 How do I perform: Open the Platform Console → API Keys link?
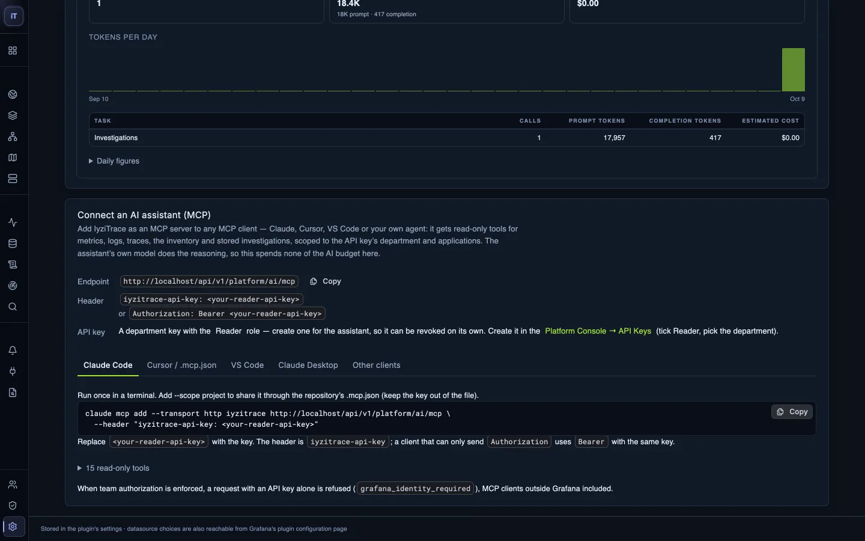click(598, 331)
